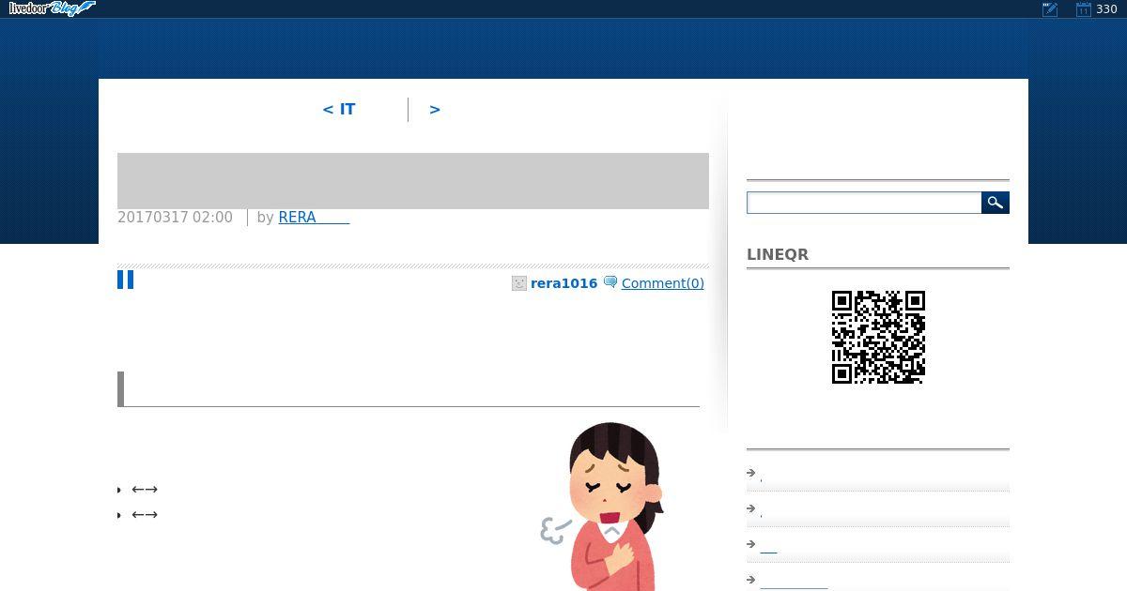Image resolution: width=1127 pixels, height=591 pixels.
Task: Open the fourth sidebar list link
Action: tap(794, 583)
